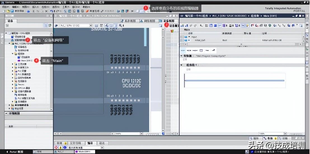Expand the 安全设置 node
This screenshot has height=154, width=310.
pyautogui.click(x=9, y=109)
